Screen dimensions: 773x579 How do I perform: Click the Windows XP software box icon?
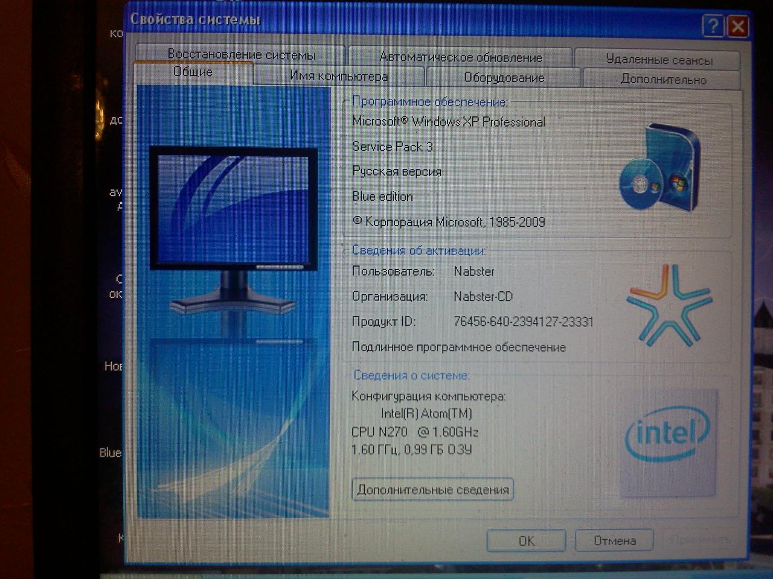659,167
